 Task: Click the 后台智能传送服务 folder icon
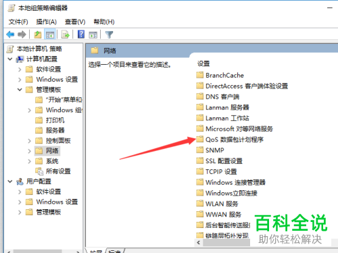tap(199, 225)
